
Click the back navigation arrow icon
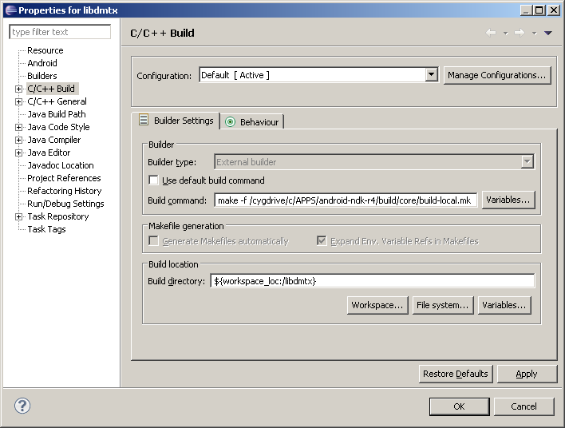point(491,33)
